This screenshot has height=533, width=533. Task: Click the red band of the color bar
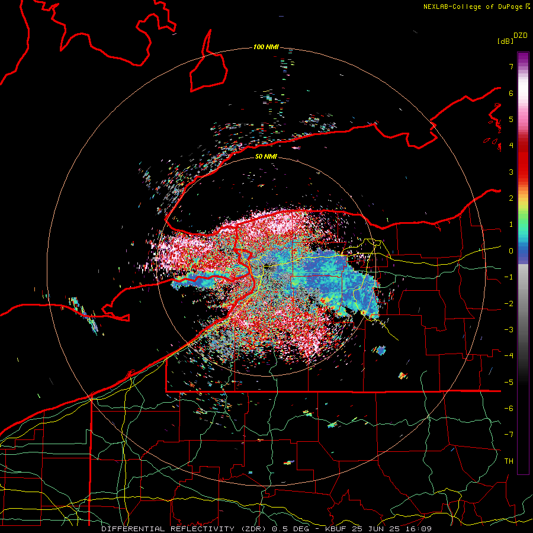click(x=523, y=160)
